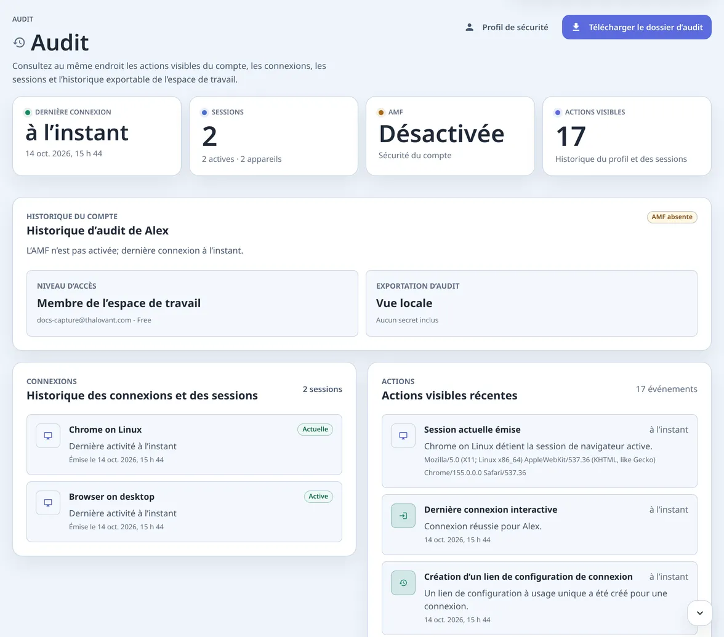This screenshot has width=724, height=637.
Task: Click the Actuelle badge on Chrome on Linux
Action: point(315,430)
